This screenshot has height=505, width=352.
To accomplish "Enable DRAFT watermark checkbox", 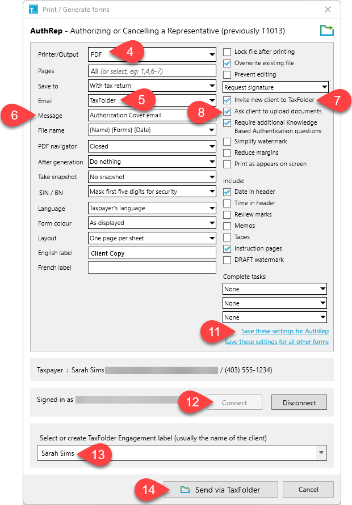I will tap(227, 260).
